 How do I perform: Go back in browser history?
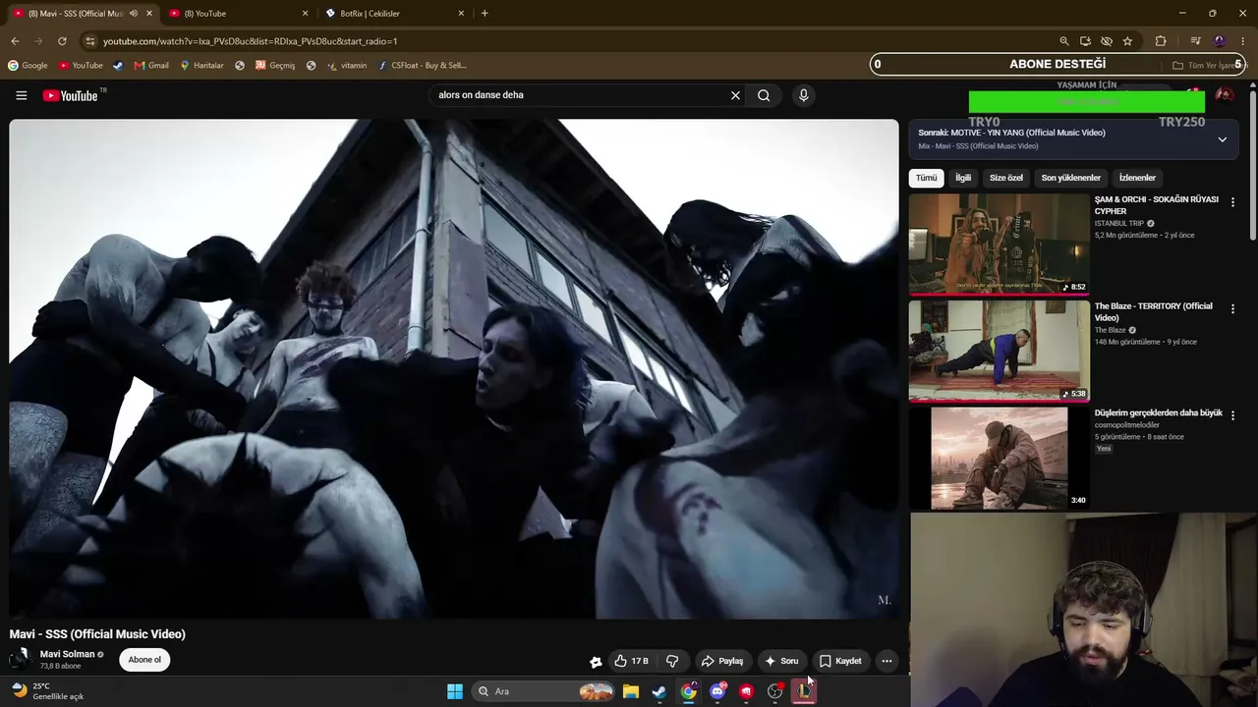tap(15, 41)
